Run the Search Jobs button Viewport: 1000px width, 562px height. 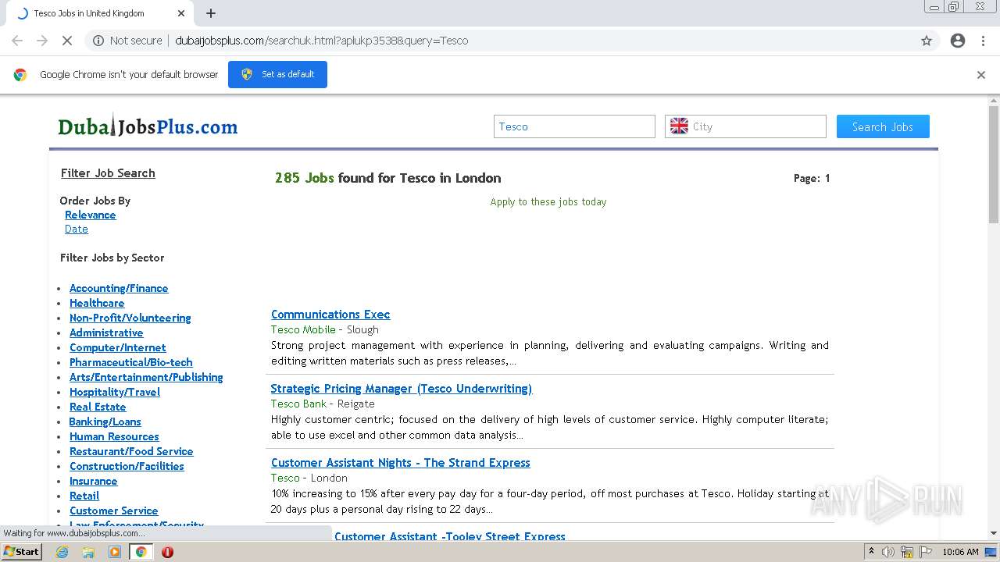[883, 126]
